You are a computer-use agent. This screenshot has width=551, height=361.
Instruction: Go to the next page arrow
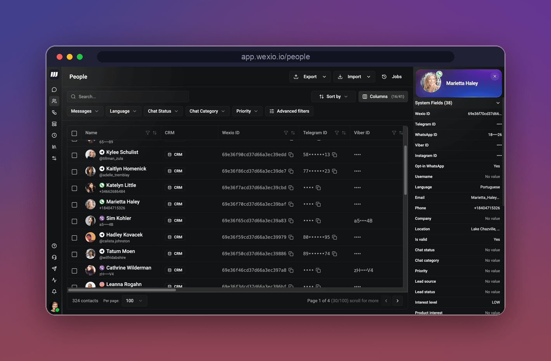click(x=397, y=301)
